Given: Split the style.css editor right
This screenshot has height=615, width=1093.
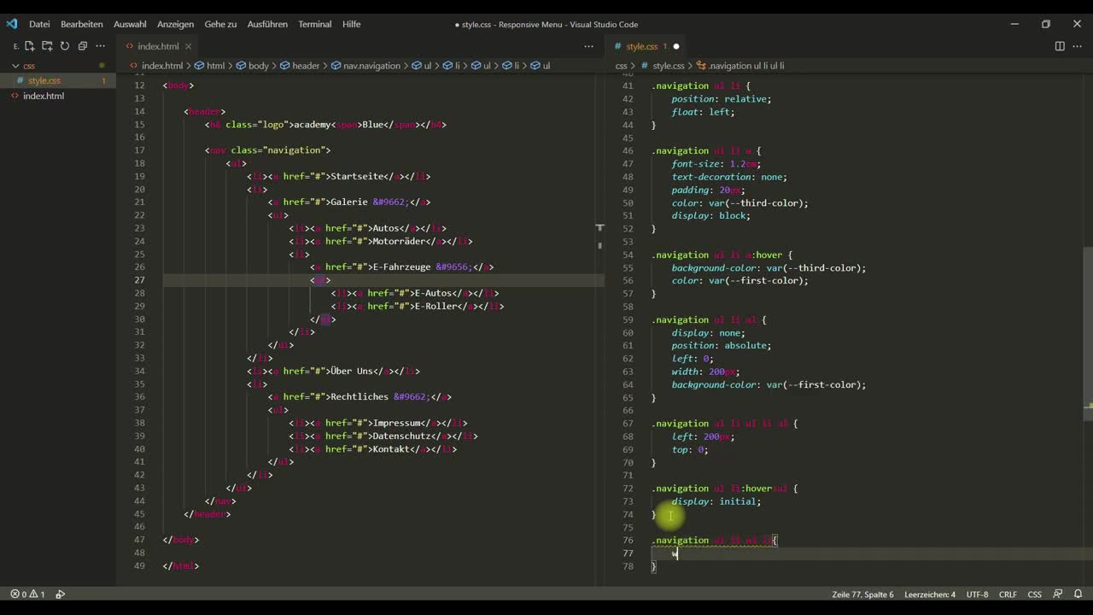Looking at the screenshot, I should click(x=1060, y=46).
